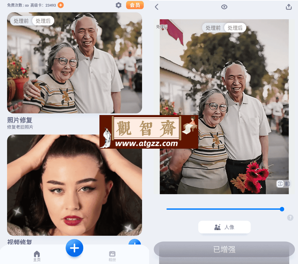Tap the orange plus next to 高级卡 count

pyautogui.click(x=61, y=5)
